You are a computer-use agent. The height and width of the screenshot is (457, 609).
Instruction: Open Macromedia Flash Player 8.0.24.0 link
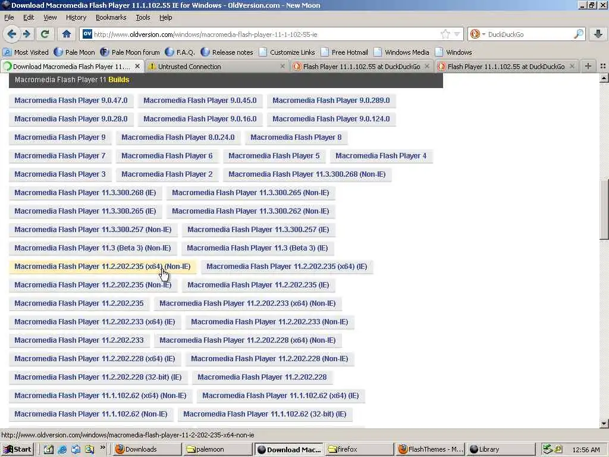(178, 137)
